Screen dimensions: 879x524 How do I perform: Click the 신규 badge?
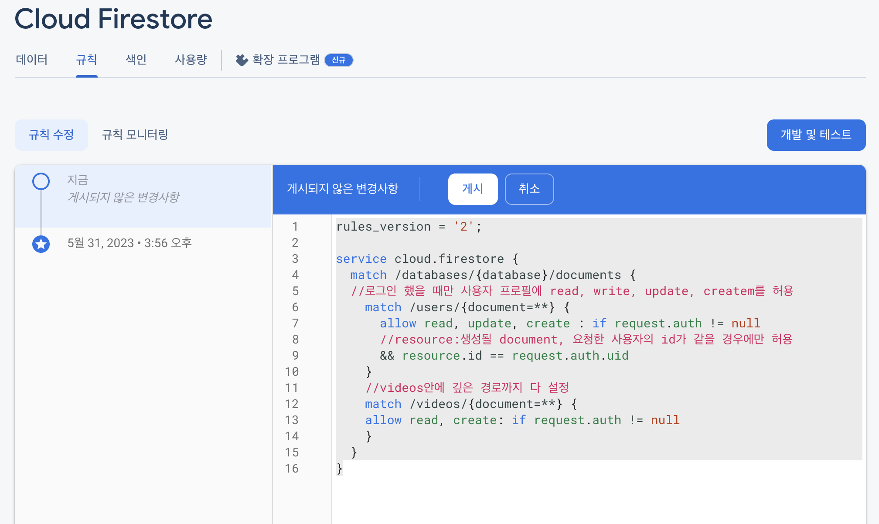pyautogui.click(x=338, y=60)
